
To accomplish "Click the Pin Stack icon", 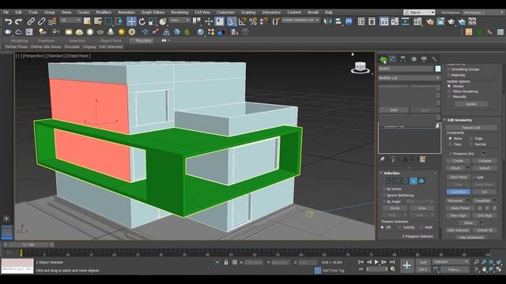I will pos(383,159).
